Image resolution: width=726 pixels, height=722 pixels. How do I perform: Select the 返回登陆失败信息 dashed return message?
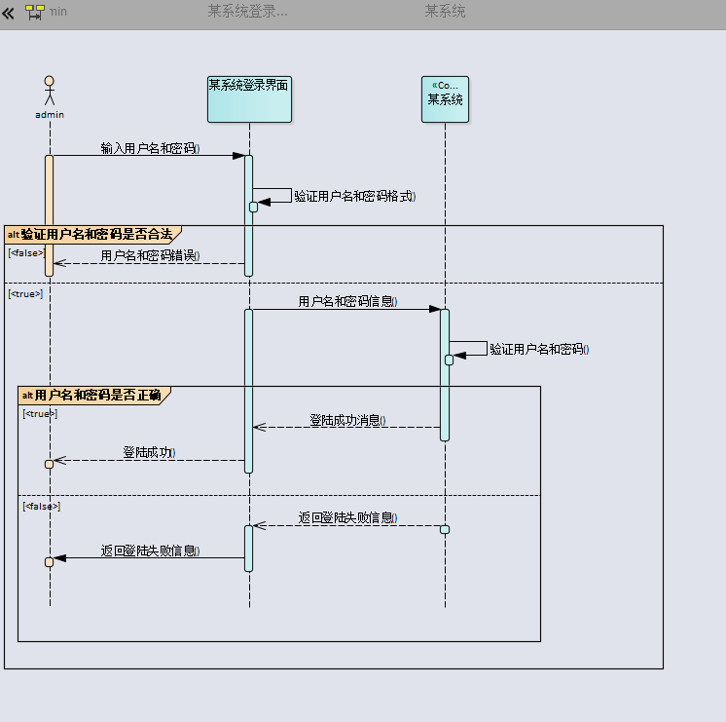click(x=346, y=518)
